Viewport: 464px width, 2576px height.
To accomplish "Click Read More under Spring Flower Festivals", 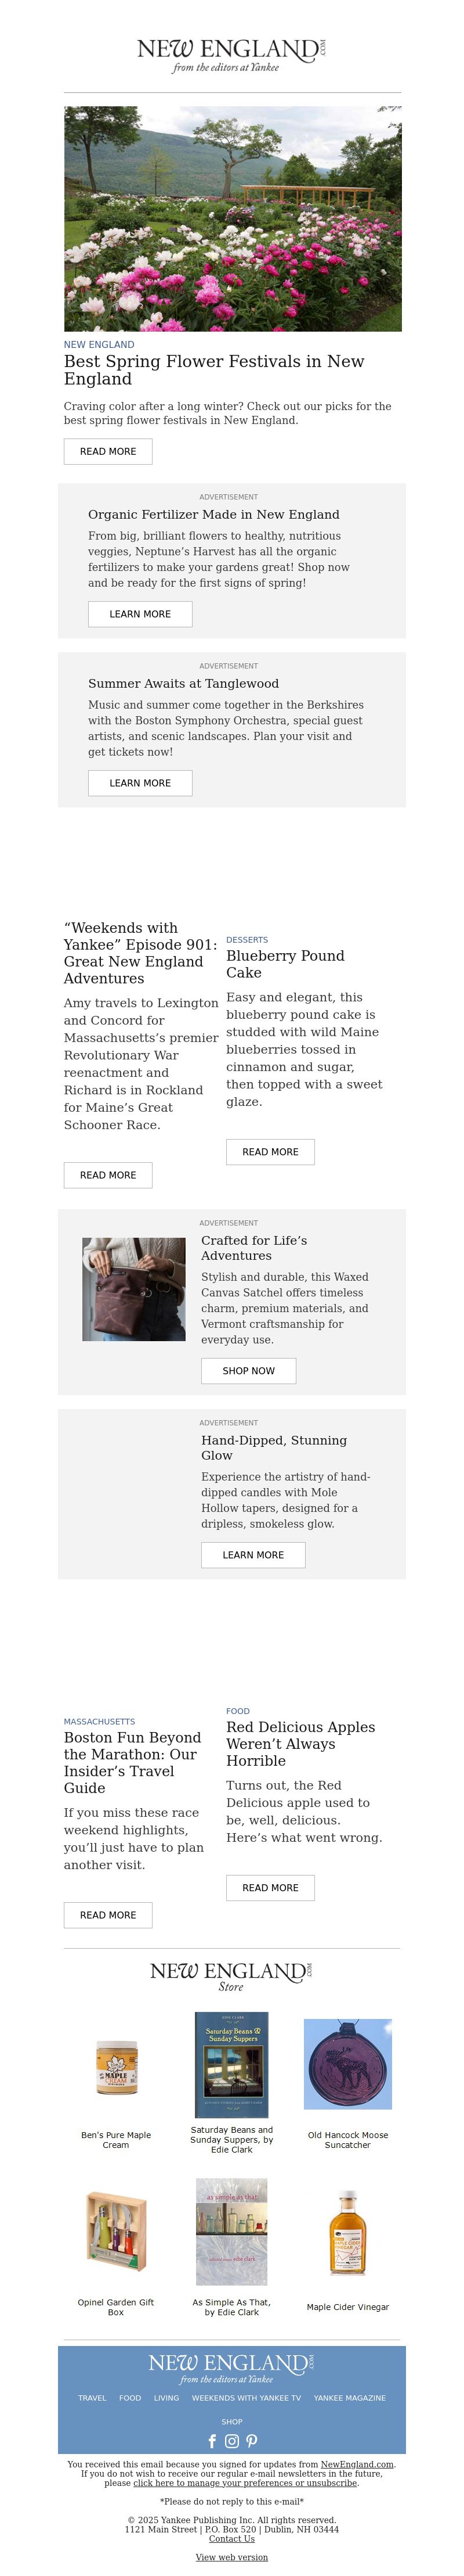I will pos(108,451).
